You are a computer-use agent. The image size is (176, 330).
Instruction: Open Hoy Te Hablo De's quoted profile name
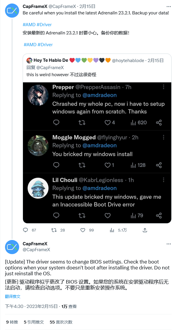[x=51, y=60]
